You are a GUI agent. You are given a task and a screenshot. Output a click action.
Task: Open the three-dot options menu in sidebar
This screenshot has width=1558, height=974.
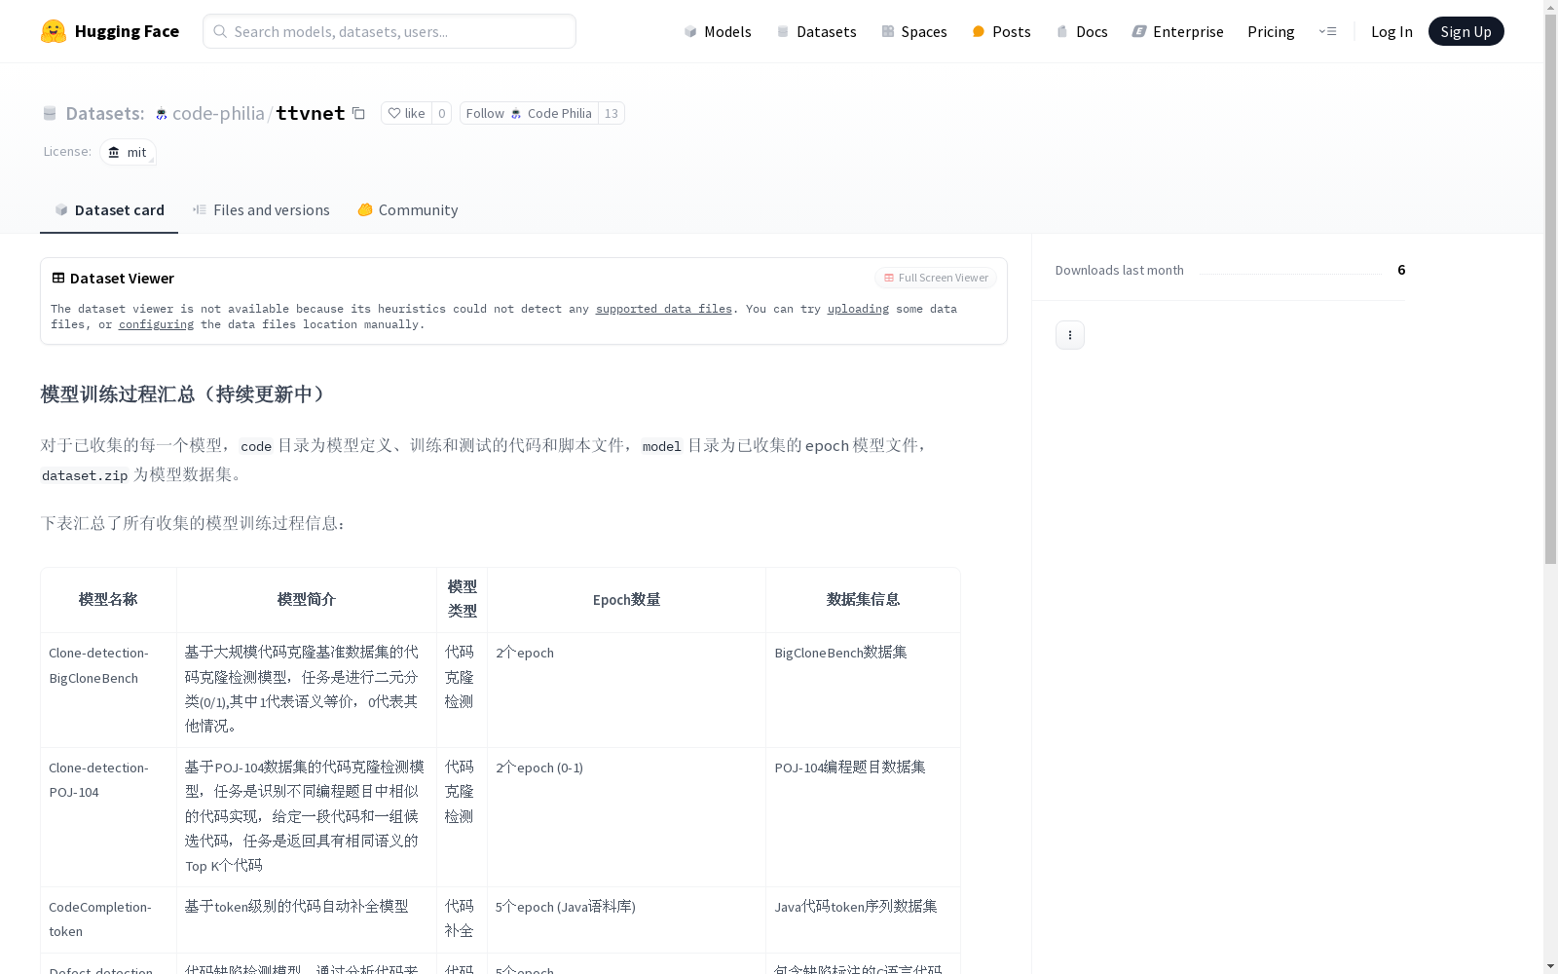[1069, 335]
